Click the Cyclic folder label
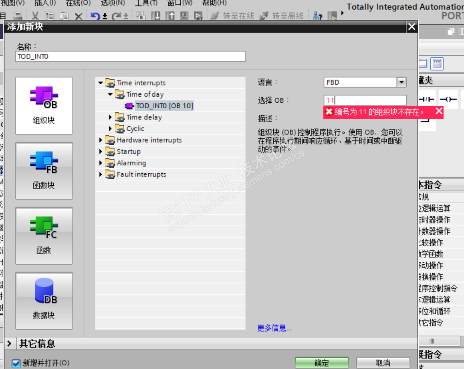Viewport: 464px width, 369px height. tap(135, 129)
